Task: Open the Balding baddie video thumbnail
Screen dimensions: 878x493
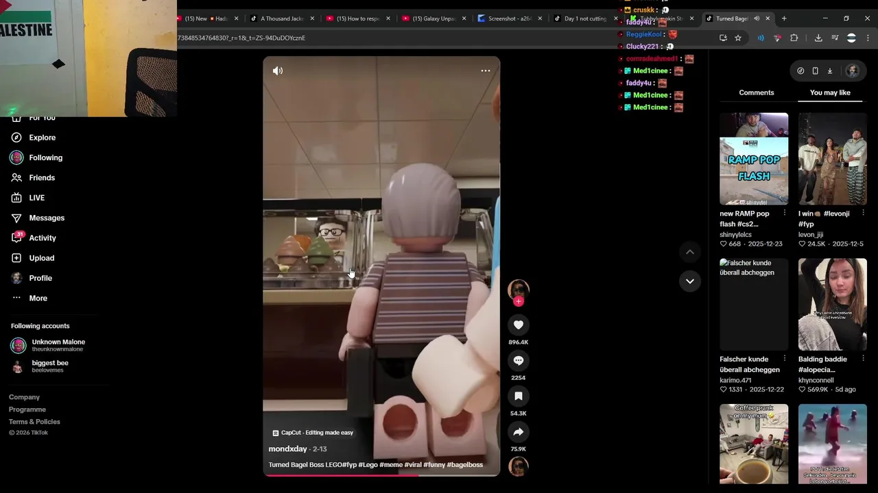Action: pyautogui.click(x=833, y=304)
